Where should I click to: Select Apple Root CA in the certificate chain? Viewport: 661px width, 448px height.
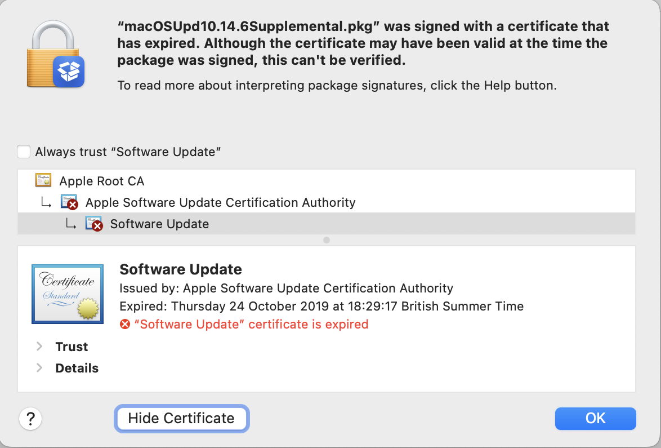(x=102, y=181)
